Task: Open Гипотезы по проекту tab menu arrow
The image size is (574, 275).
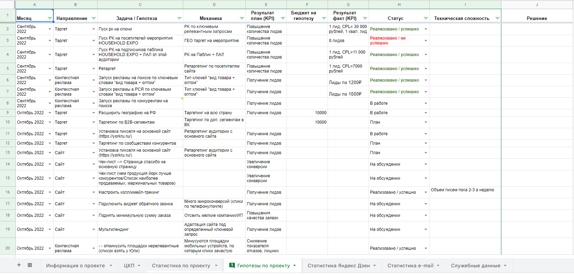Action: tap(295, 266)
